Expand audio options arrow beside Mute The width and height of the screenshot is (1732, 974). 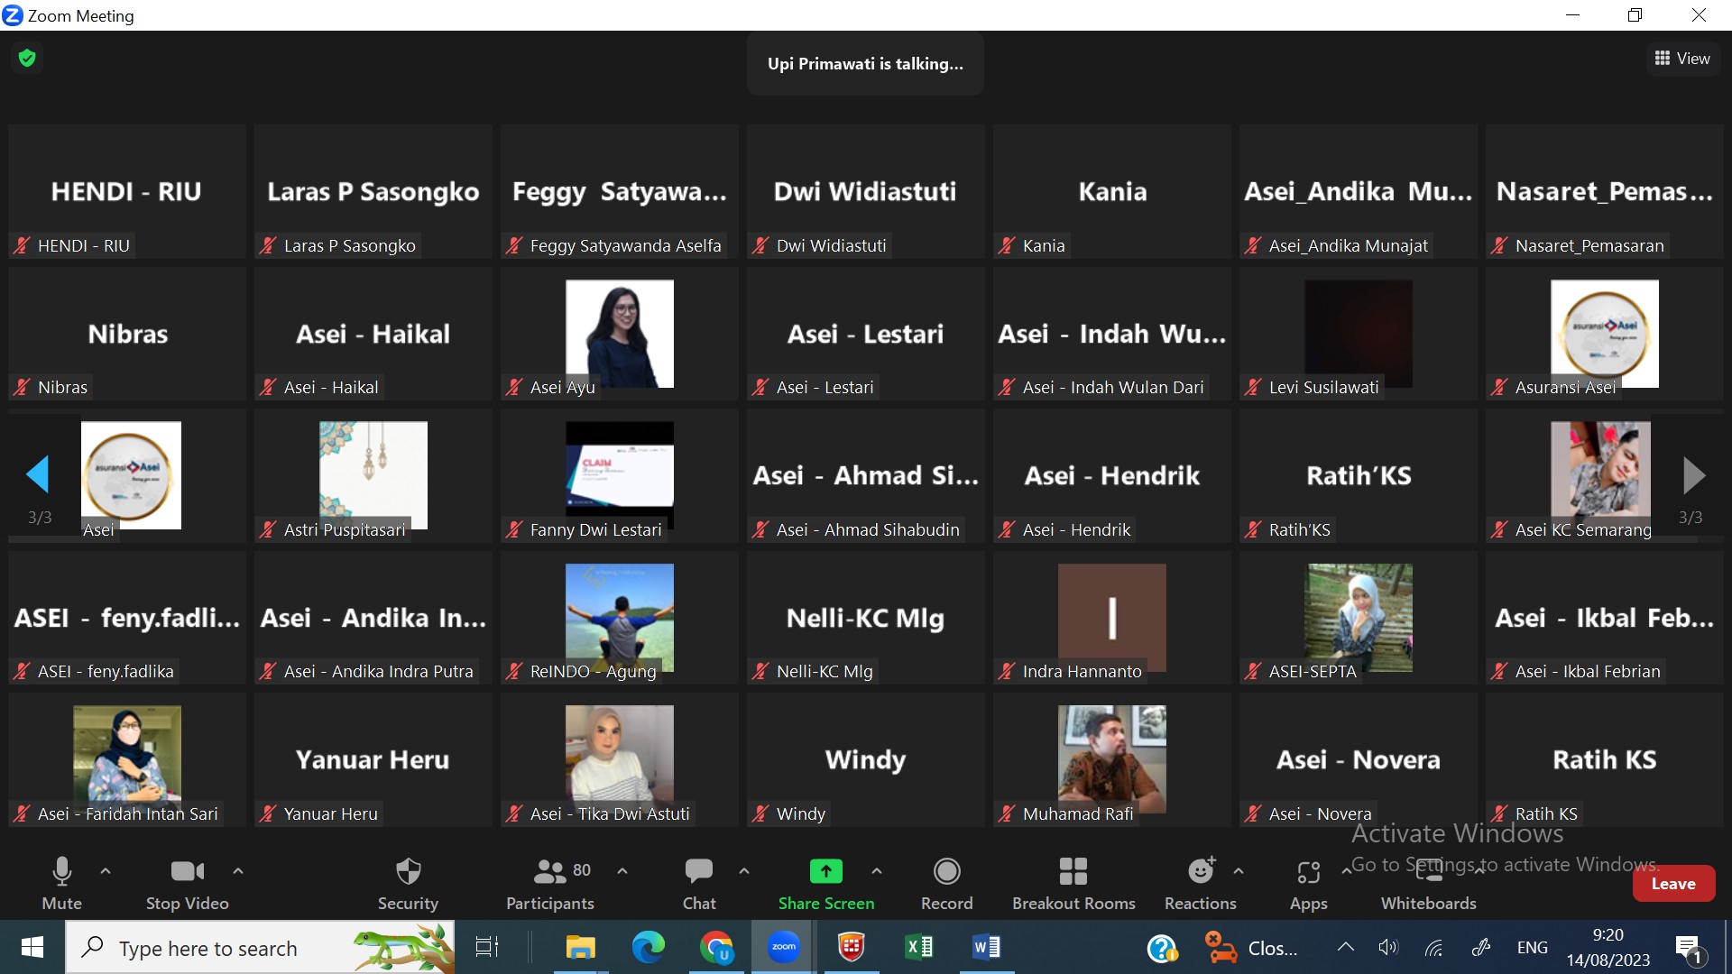pos(106,871)
